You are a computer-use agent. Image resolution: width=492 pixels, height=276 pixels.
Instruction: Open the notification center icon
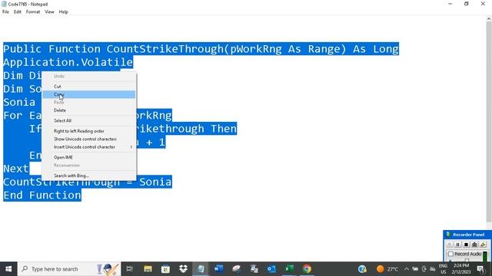tap(480, 269)
